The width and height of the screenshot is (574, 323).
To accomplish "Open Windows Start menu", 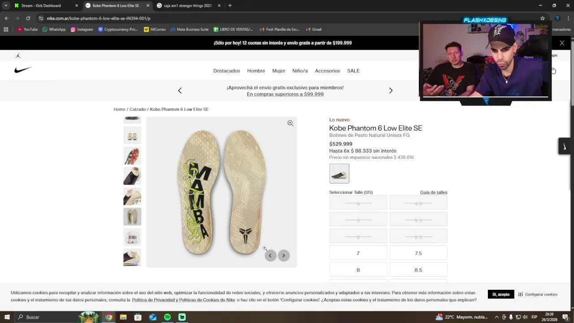I will point(7,317).
